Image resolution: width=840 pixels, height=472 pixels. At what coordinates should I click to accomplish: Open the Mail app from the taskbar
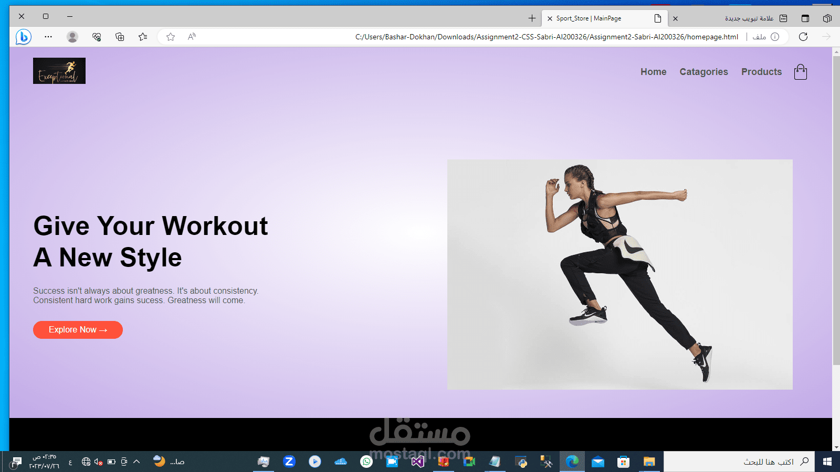click(x=598, y=462)
